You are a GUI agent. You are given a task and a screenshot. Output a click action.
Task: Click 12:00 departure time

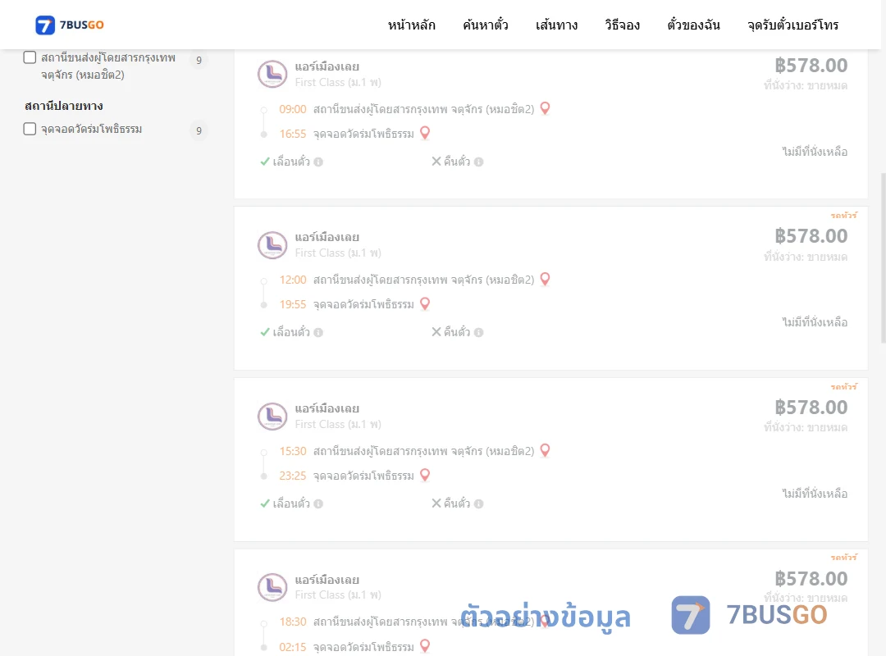[x=293, y=280]
